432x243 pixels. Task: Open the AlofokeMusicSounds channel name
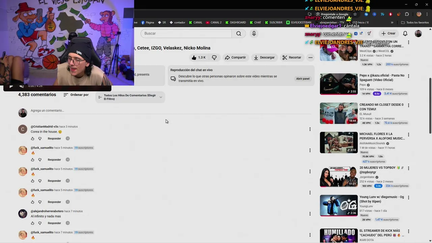pyautogui.click(x=372, y=143)
